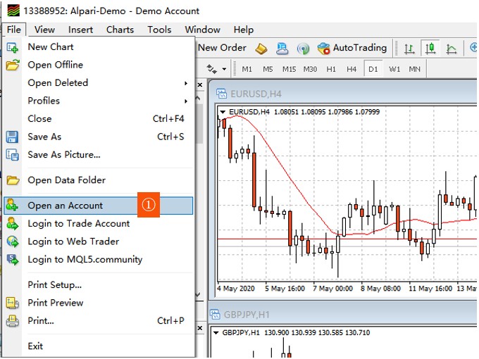479x359 pixels.
Task: Click the side panel scroll-down arrow
Action: click(x=199, y=294)
